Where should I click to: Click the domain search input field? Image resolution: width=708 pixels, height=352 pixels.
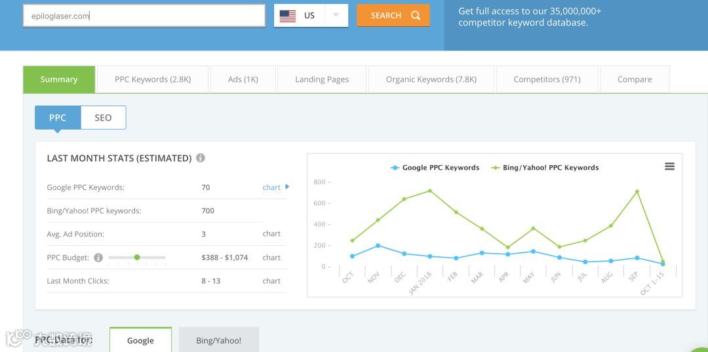pos(144,16)
